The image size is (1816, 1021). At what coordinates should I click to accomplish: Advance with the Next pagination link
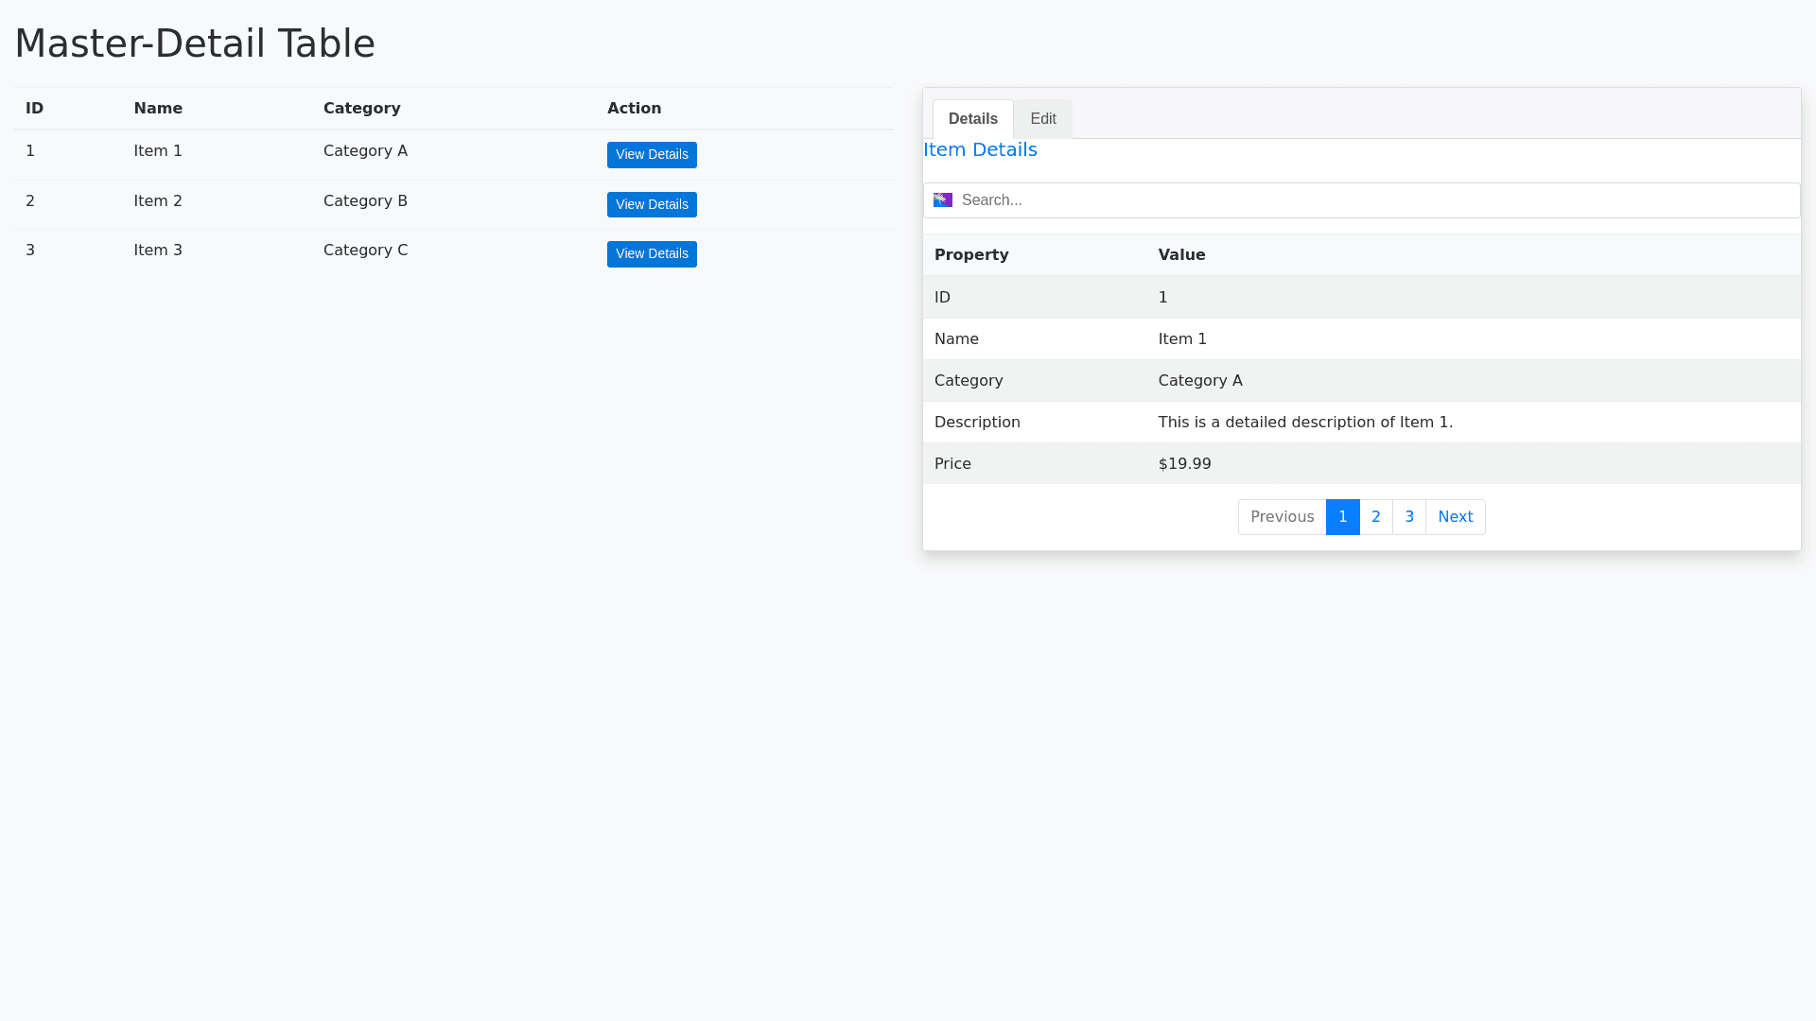[x=1455, y=517]
